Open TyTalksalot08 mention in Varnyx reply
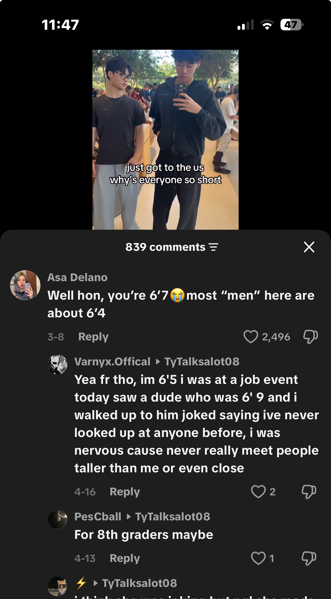Screen dimensions: 331x599 point(202,362)
